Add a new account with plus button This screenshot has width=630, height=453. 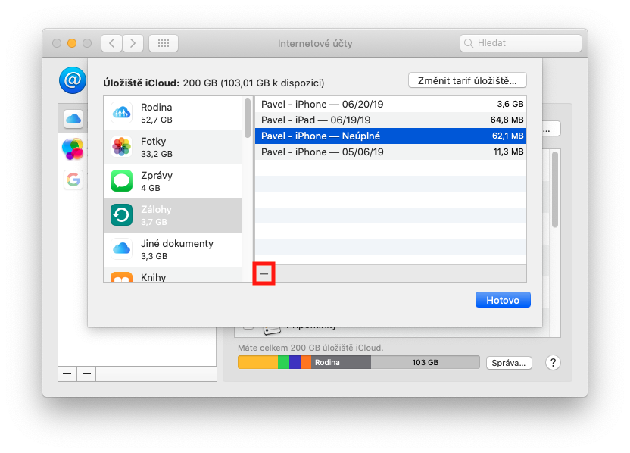point(67,373)
